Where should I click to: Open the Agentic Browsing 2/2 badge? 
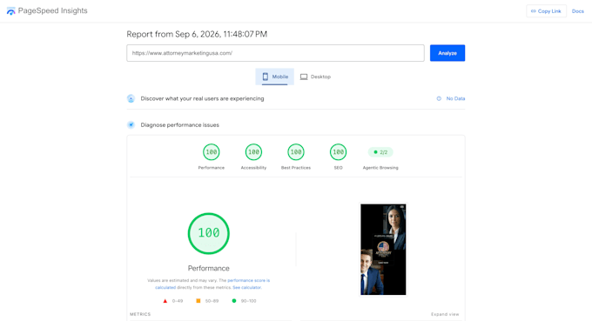point(380,152)
